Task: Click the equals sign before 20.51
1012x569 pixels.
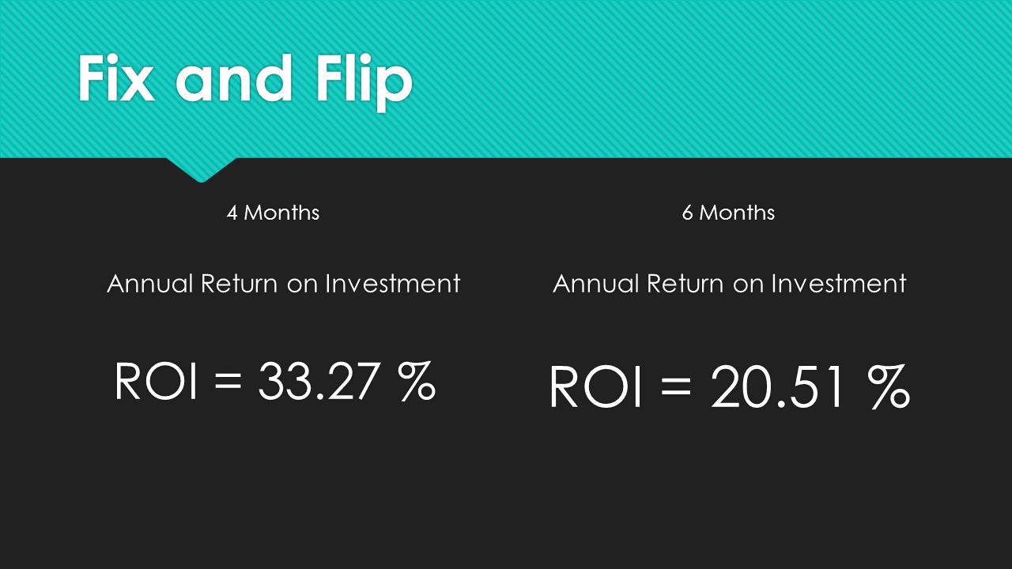Action: 675,388
